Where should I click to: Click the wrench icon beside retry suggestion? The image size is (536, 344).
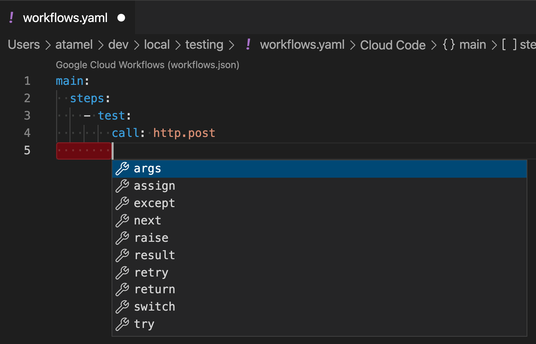122,273
